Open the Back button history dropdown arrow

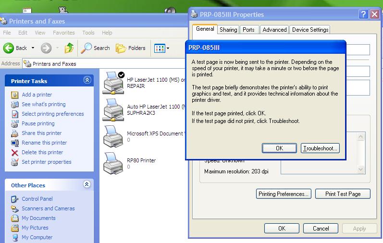coord(33,48)
